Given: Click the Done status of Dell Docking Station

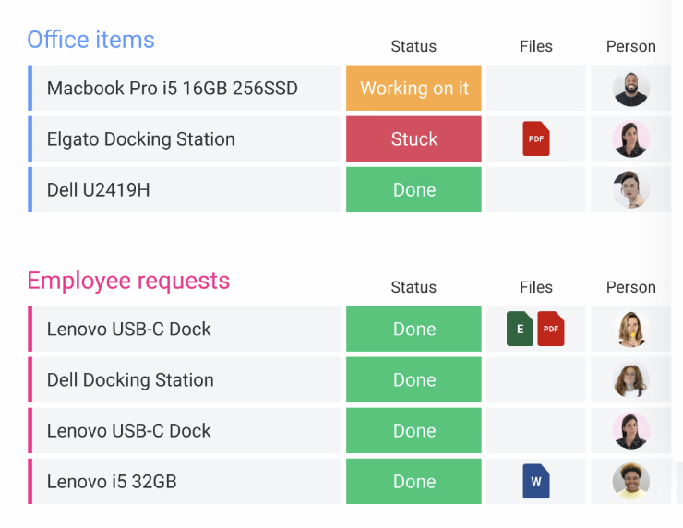Looking at the screenshot, I should coord(413,379).
